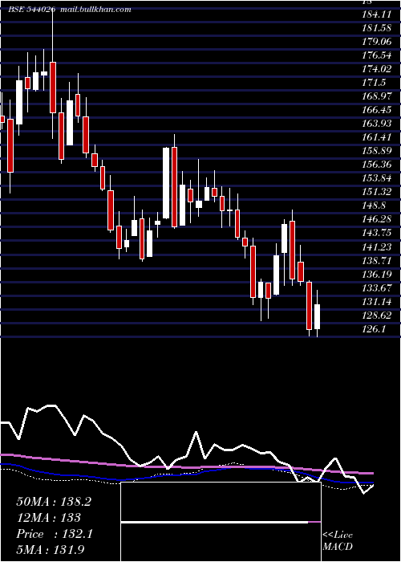
Task: Click the 136.19 price axis label
Action: pyautogui.click(x=377, y=275)
